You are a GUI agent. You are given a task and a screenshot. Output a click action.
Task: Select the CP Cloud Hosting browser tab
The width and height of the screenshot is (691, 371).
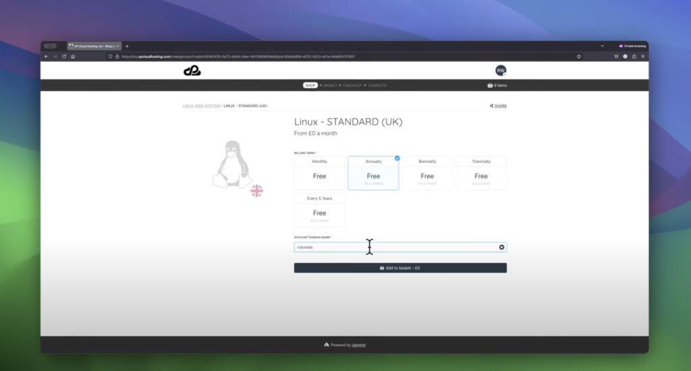tap(94, 47)
